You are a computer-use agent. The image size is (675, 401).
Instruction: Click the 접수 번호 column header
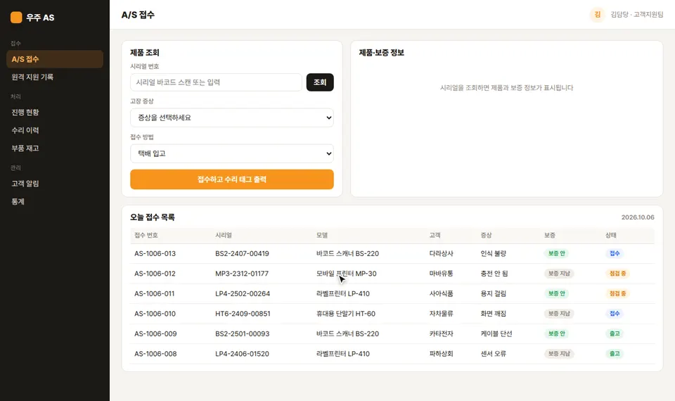pos(146,235)
